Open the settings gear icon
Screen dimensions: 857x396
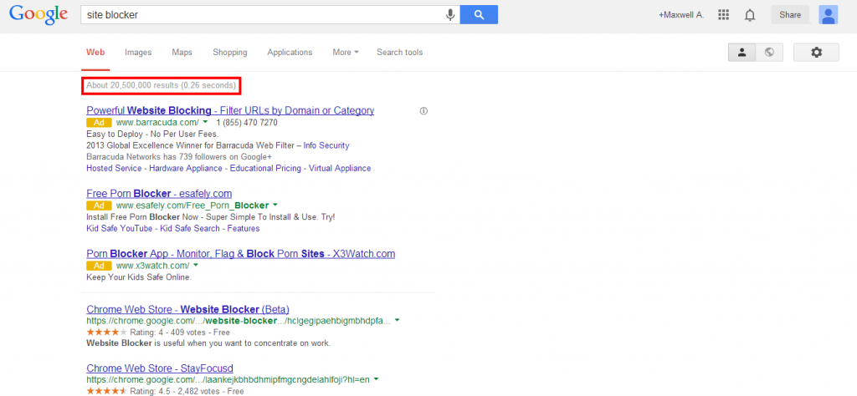click(816, 53)
